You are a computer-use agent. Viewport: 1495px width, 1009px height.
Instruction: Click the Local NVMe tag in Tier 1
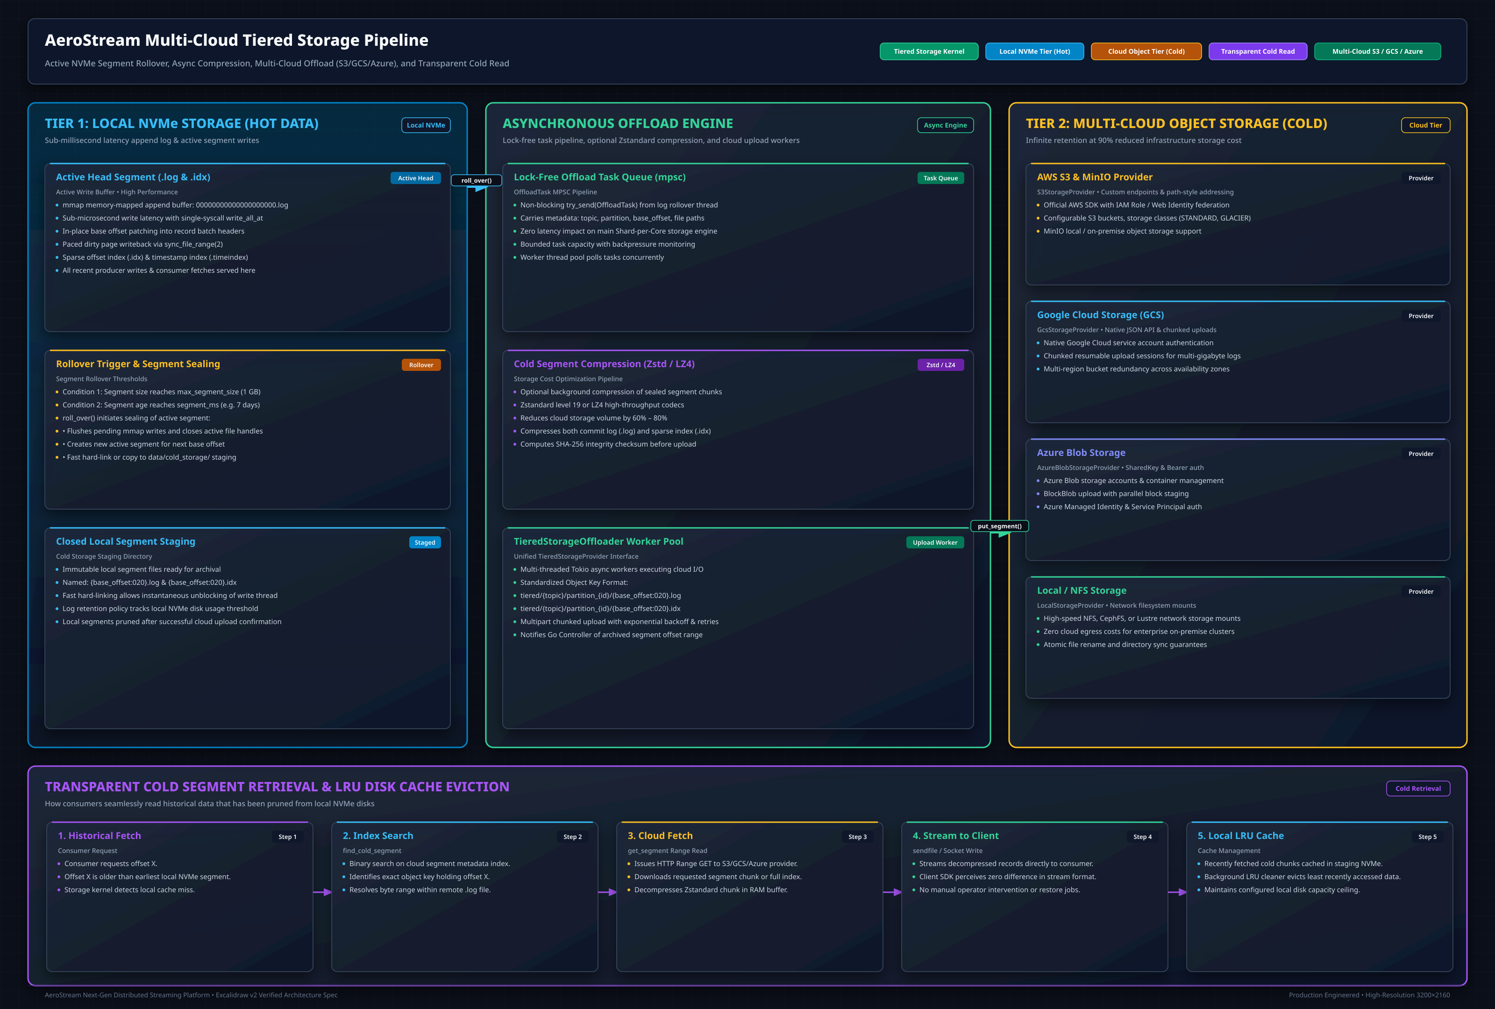pyautogui.click(x=425, y=125)
